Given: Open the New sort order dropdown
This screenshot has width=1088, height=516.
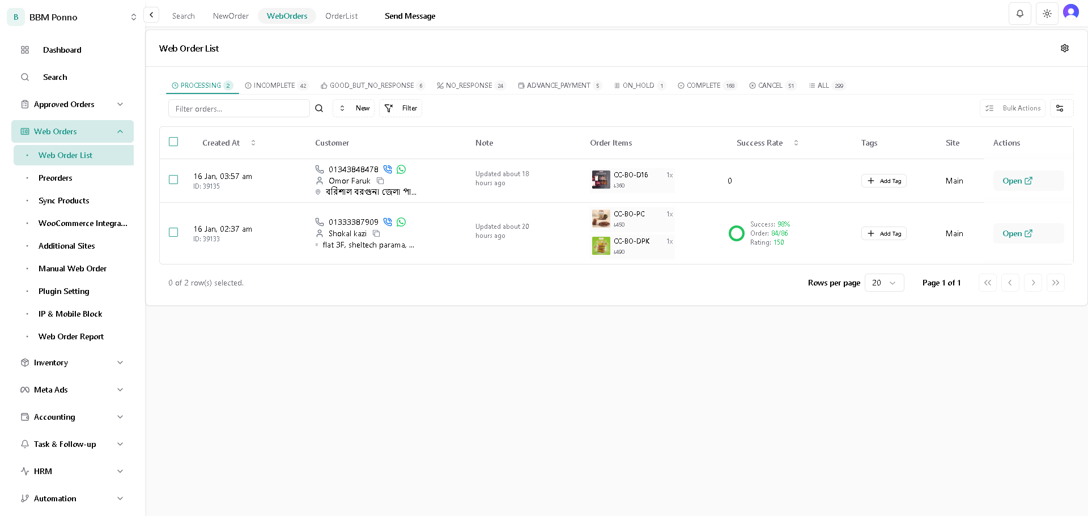Looking at the screenshot, I should [354, 108].
